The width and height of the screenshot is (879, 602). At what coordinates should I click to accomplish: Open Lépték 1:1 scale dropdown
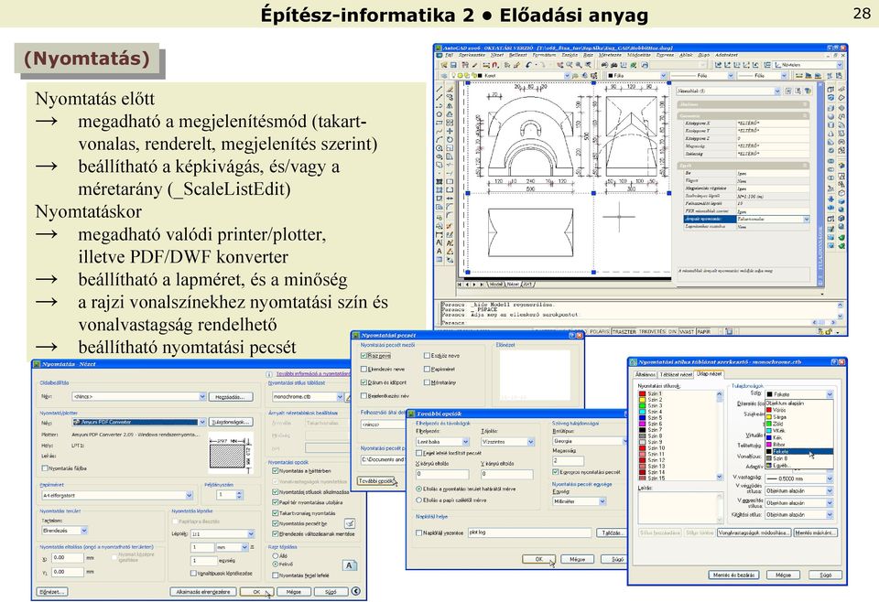point(251,533)
